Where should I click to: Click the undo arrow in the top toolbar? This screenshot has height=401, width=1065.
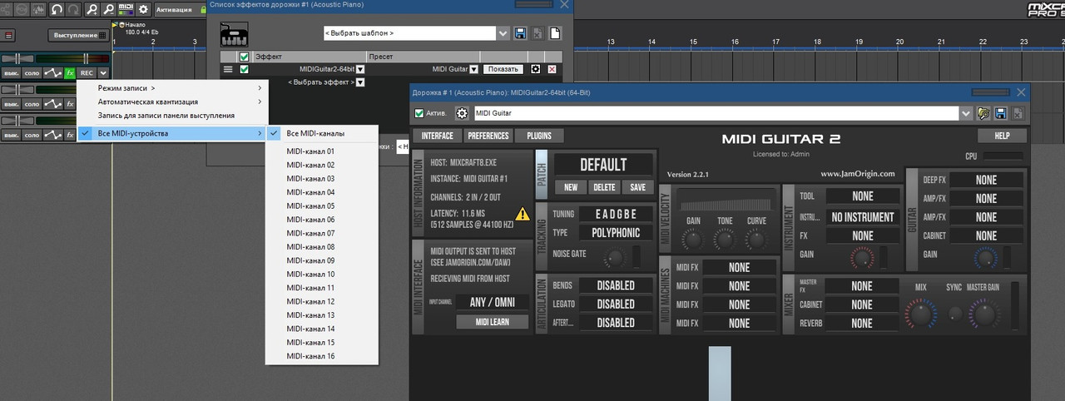pos(57,10)
